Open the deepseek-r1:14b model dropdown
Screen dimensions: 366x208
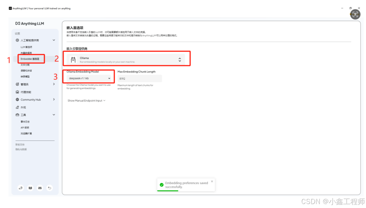[89, 78]
